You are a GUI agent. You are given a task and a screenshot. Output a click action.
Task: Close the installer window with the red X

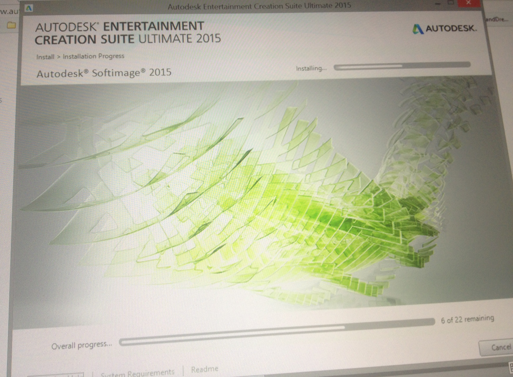[x=468, y=3]
